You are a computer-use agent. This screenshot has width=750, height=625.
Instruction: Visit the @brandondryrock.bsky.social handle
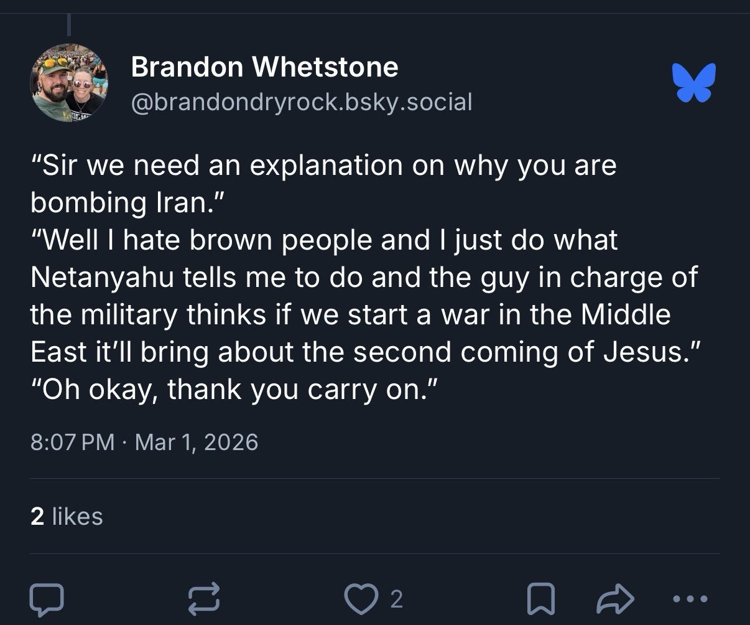coord(302,101)
